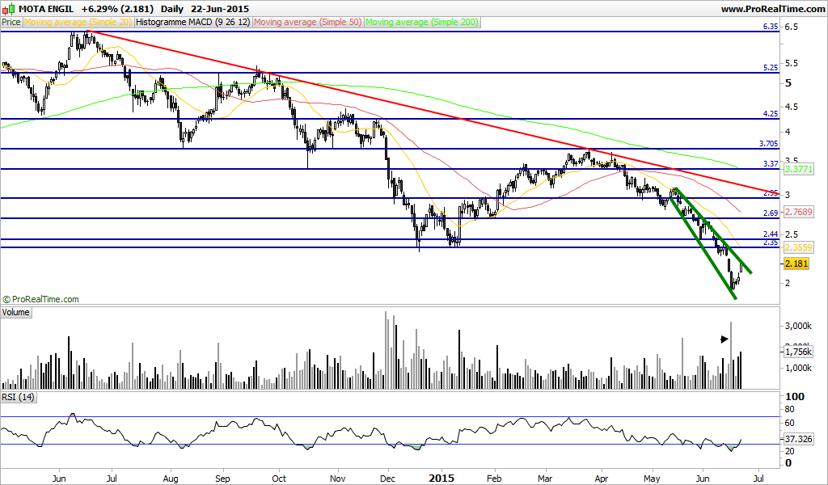Open the www.ProRealTime.com link
This screenshot has height=485, width=828.
(772, 9)
